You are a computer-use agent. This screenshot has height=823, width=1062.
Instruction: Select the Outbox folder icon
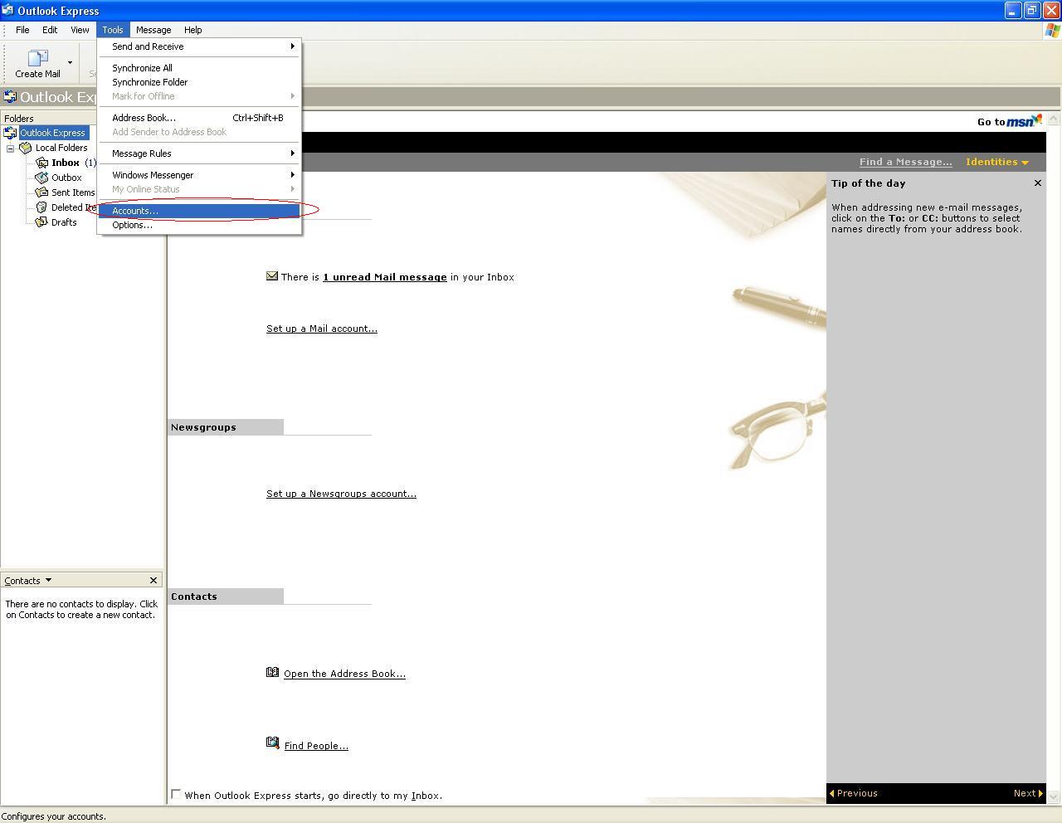pyautogui.click(x=41, y=178)
